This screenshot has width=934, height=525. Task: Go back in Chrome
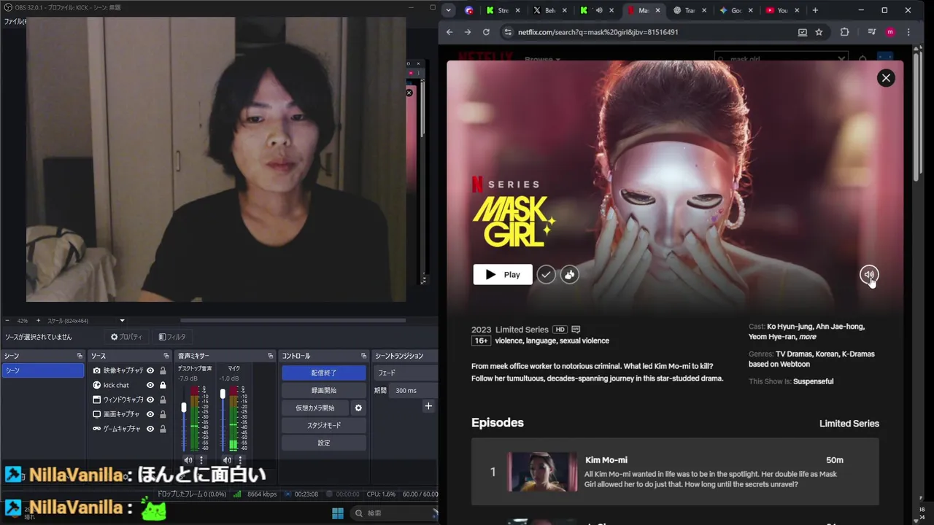coord(449,32)
